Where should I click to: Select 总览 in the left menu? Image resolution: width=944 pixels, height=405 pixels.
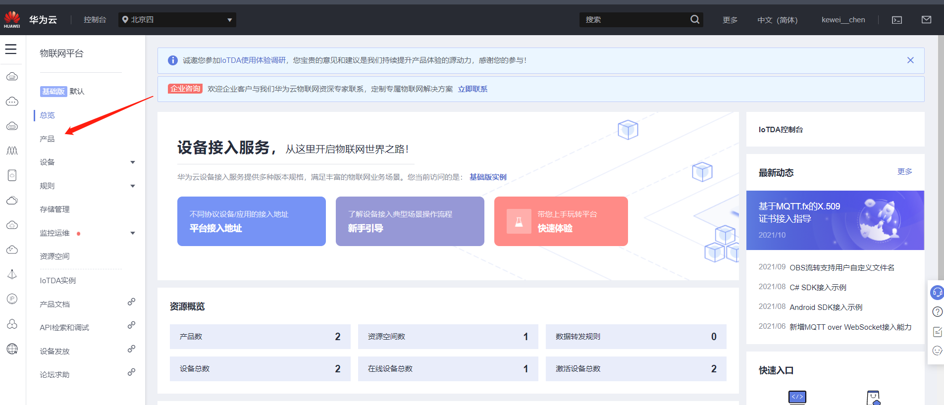click(x=47, y=115)
